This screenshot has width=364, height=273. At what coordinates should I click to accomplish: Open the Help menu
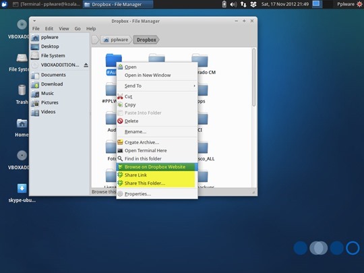click(x=91, y=28)
